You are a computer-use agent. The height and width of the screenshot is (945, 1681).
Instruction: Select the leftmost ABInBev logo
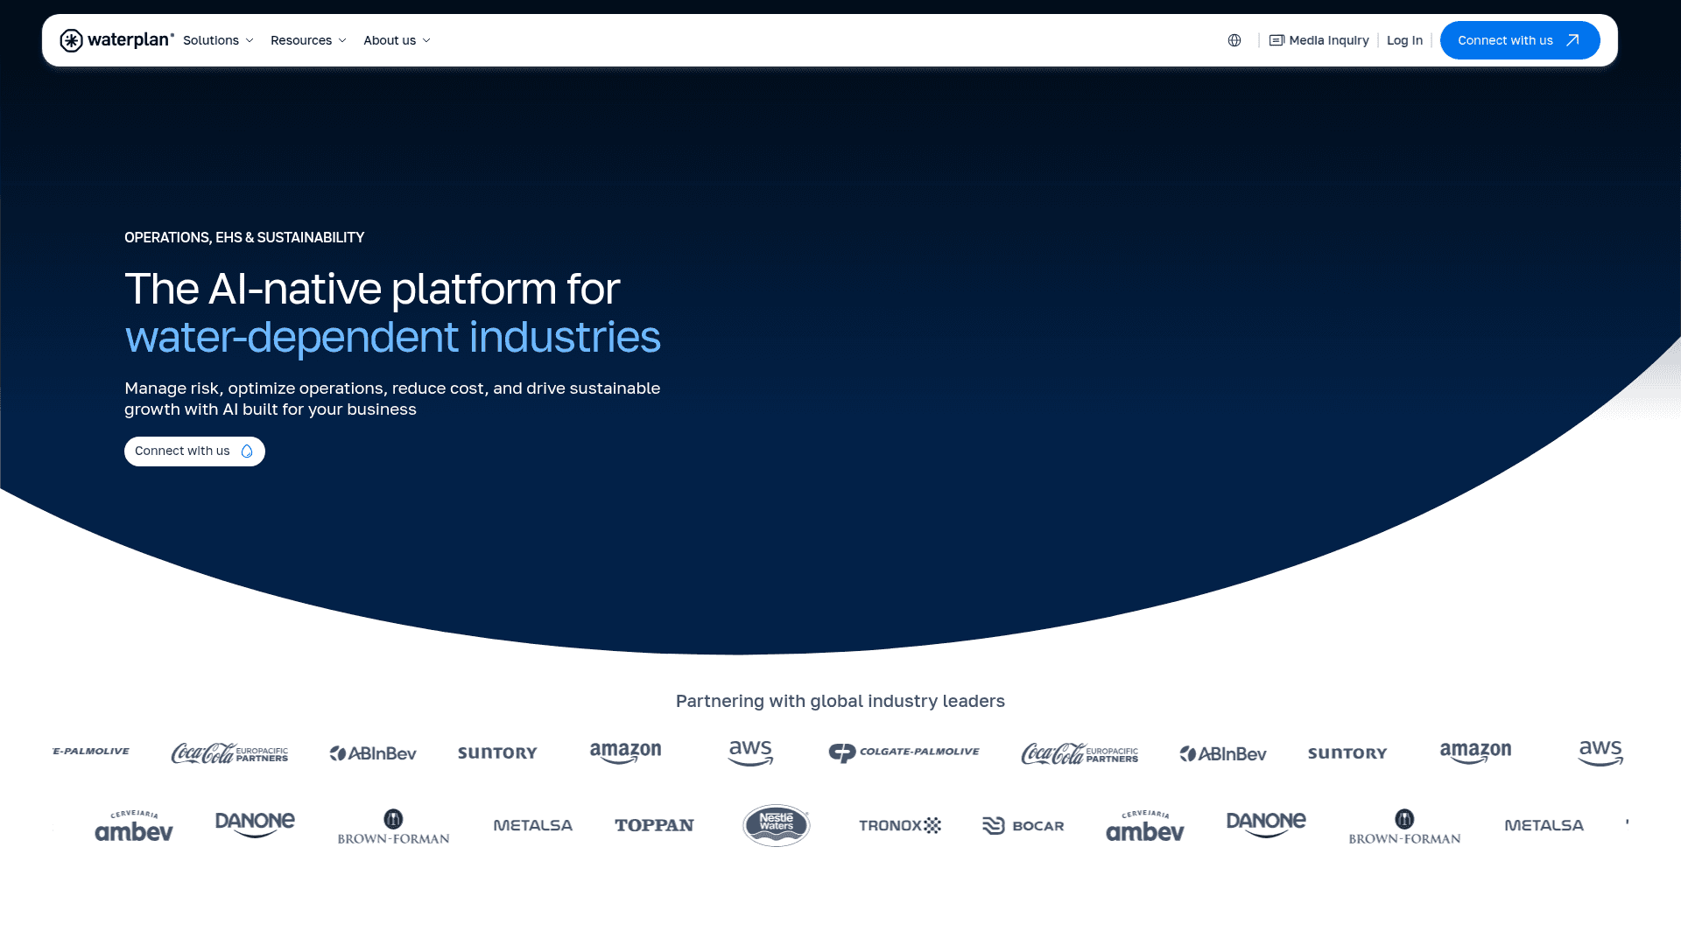373,753
